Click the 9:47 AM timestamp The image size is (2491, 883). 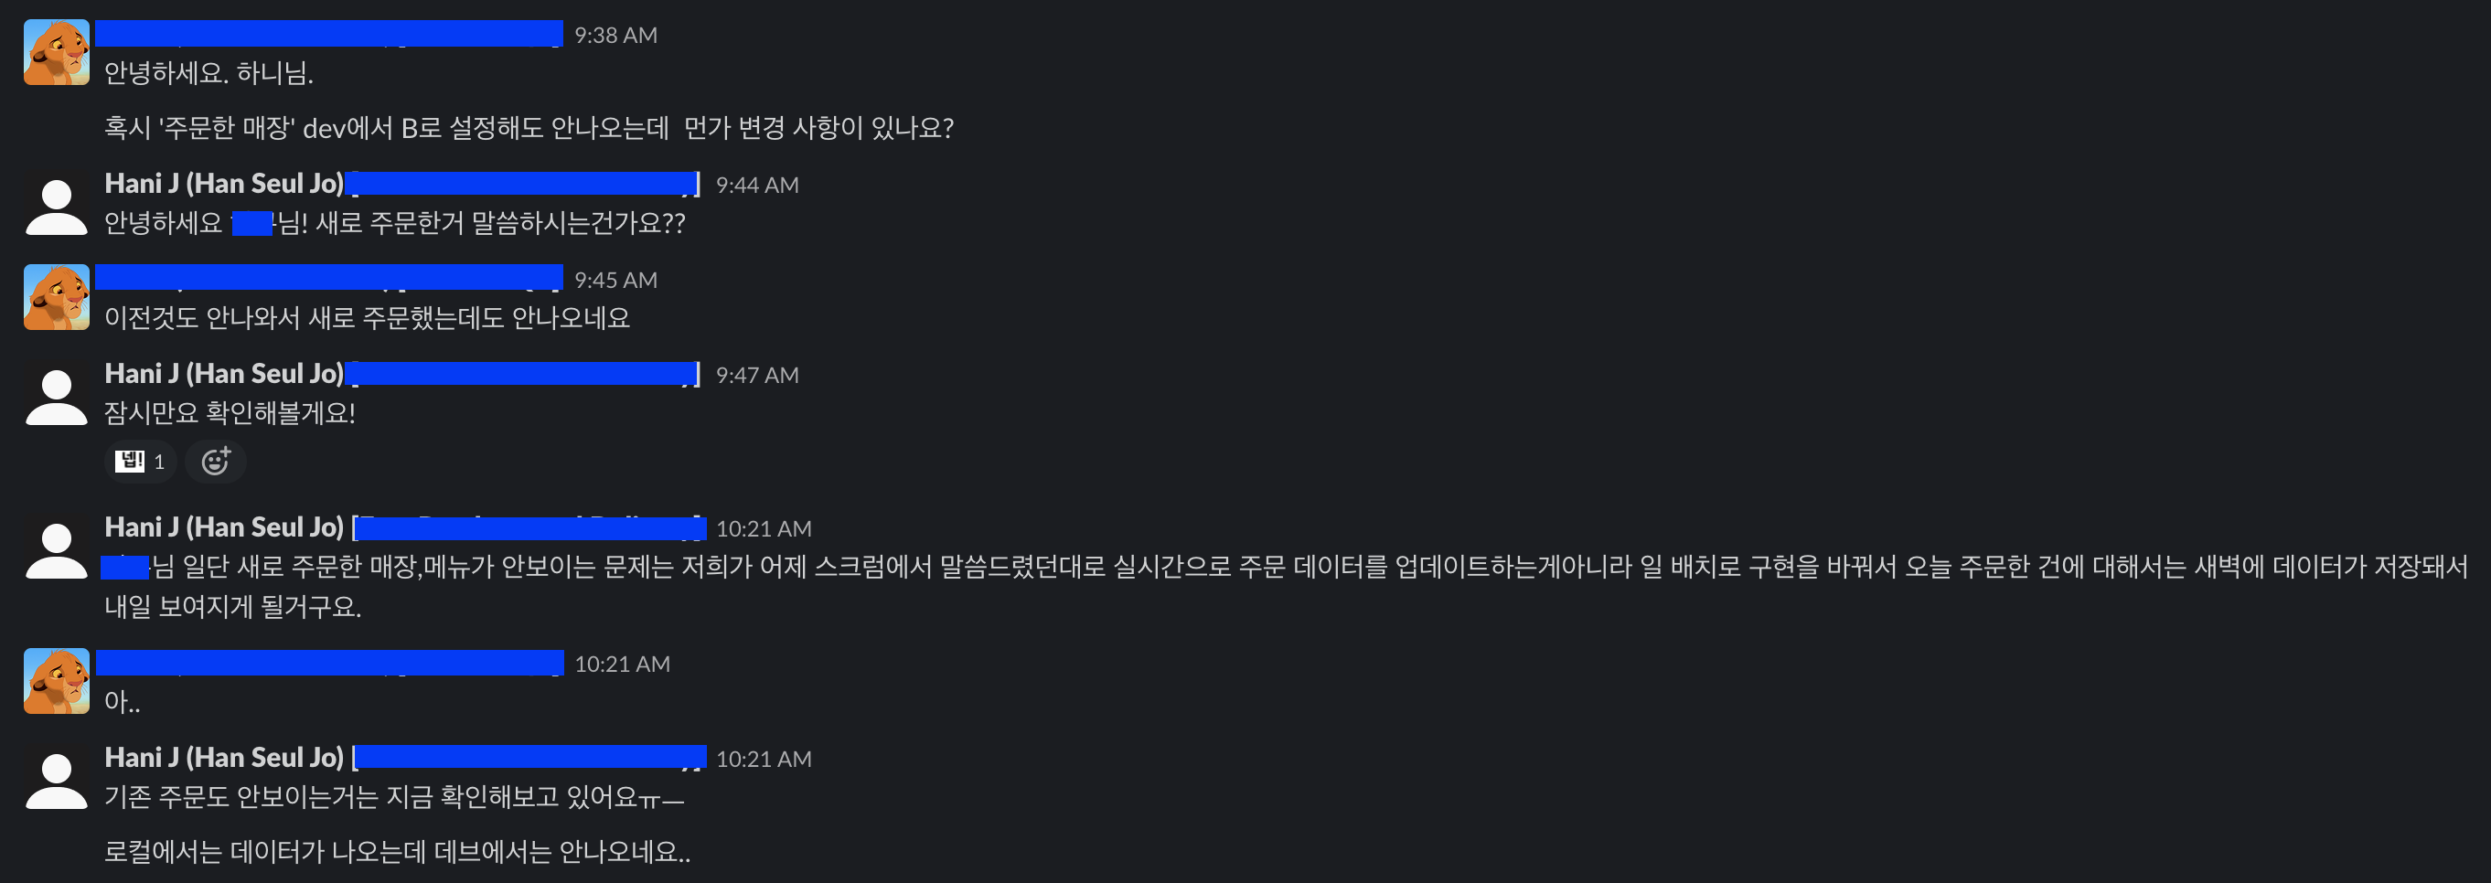pos(757,374)
